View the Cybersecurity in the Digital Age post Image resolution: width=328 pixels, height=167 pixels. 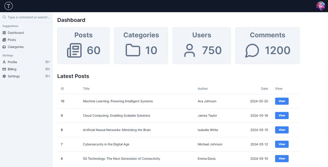[282, 144]
